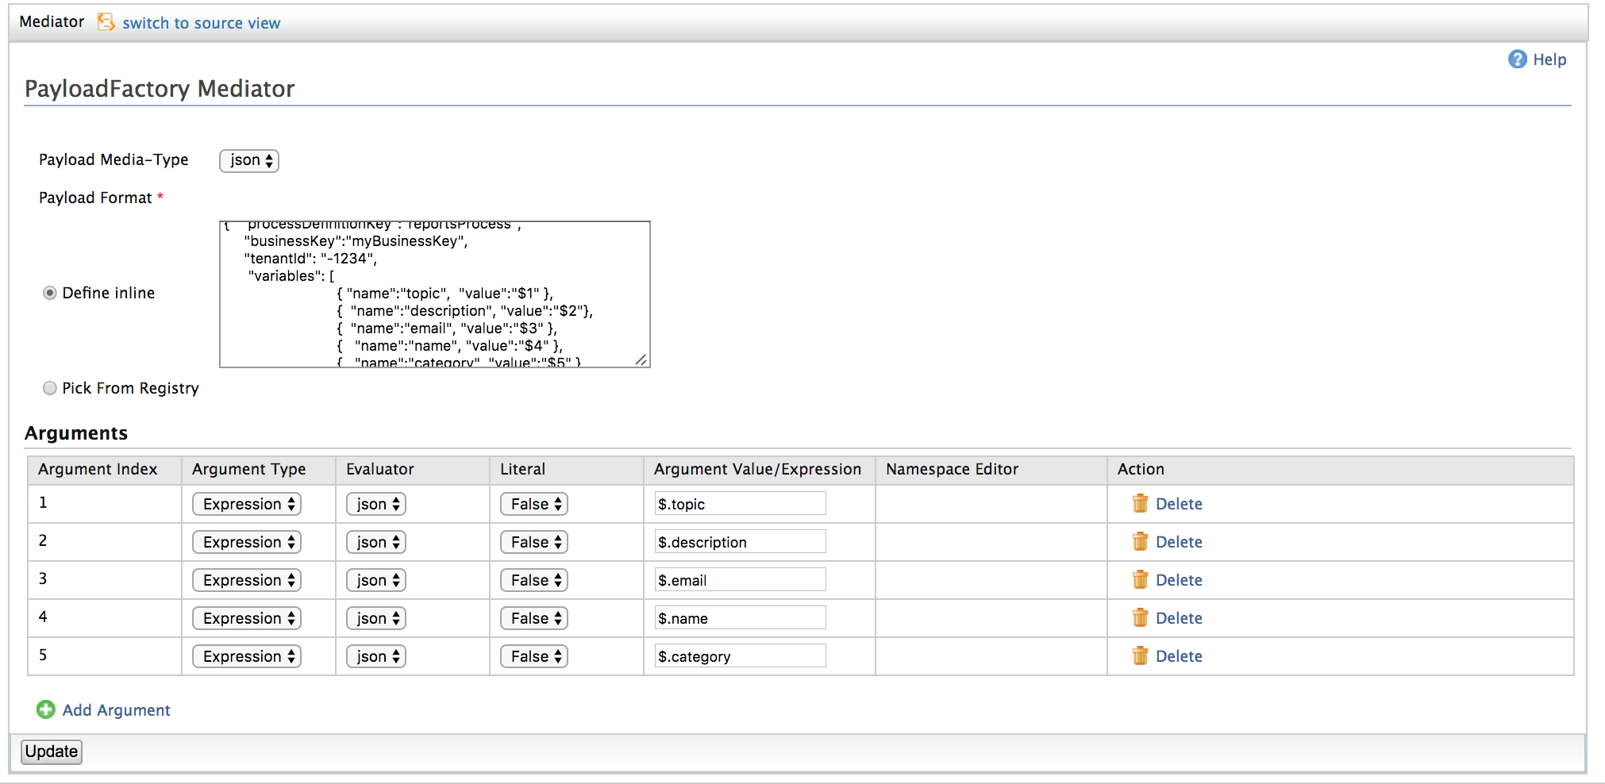Click the green Add Argument plus icon
1605x784 pixels.
click(46, 710)
